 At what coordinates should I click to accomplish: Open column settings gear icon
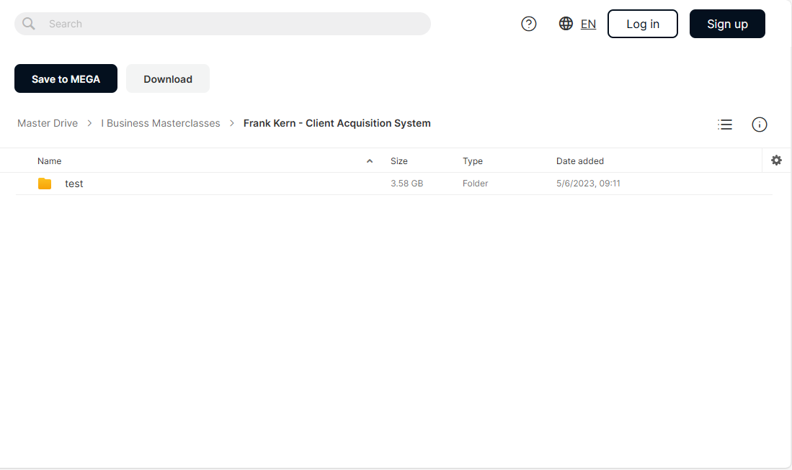coord(776,161)
